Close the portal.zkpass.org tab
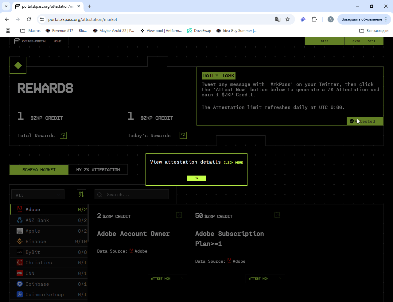 79,6
